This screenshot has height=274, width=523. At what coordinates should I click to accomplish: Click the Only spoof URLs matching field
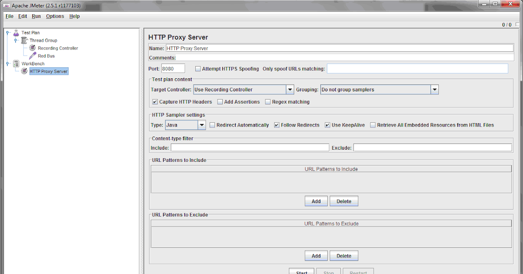click(418, 68)
